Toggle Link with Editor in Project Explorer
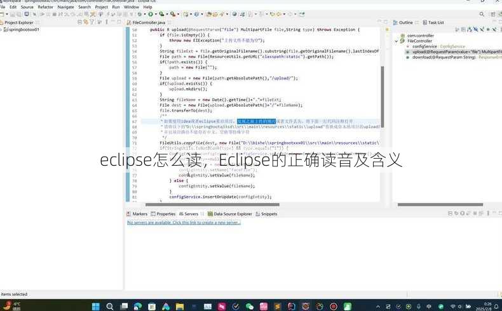 [86, 22]
